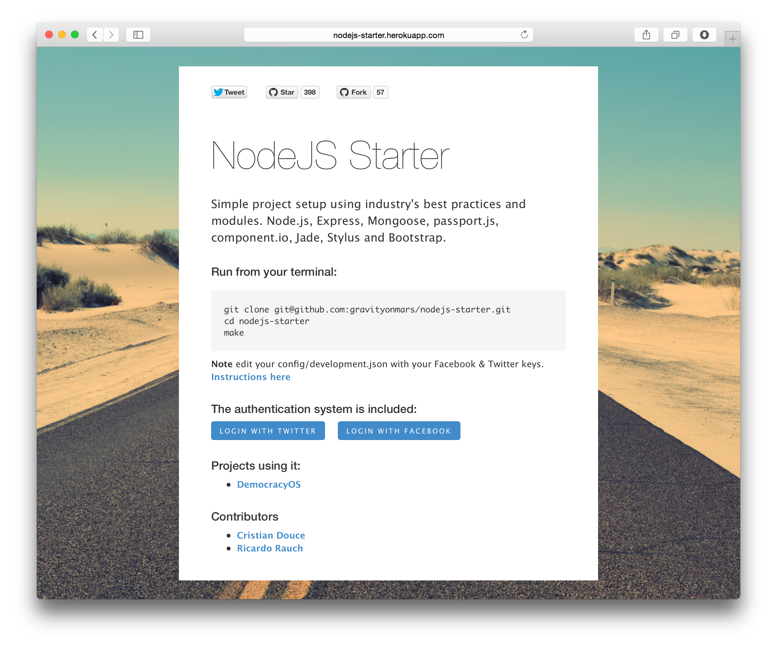Reload the page with refresh icon
This screenshot has width=777, height=650.
pyautogui.click(x=524, y=35)
